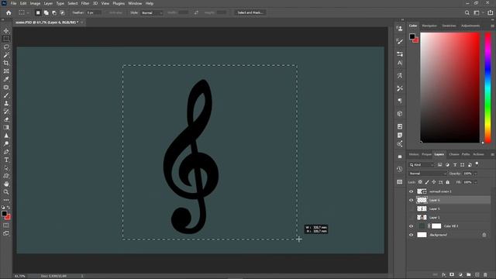Viewport: 496px width, 279px height.
Task: Show Layer 5 visibility box
Action: (412, 208)
